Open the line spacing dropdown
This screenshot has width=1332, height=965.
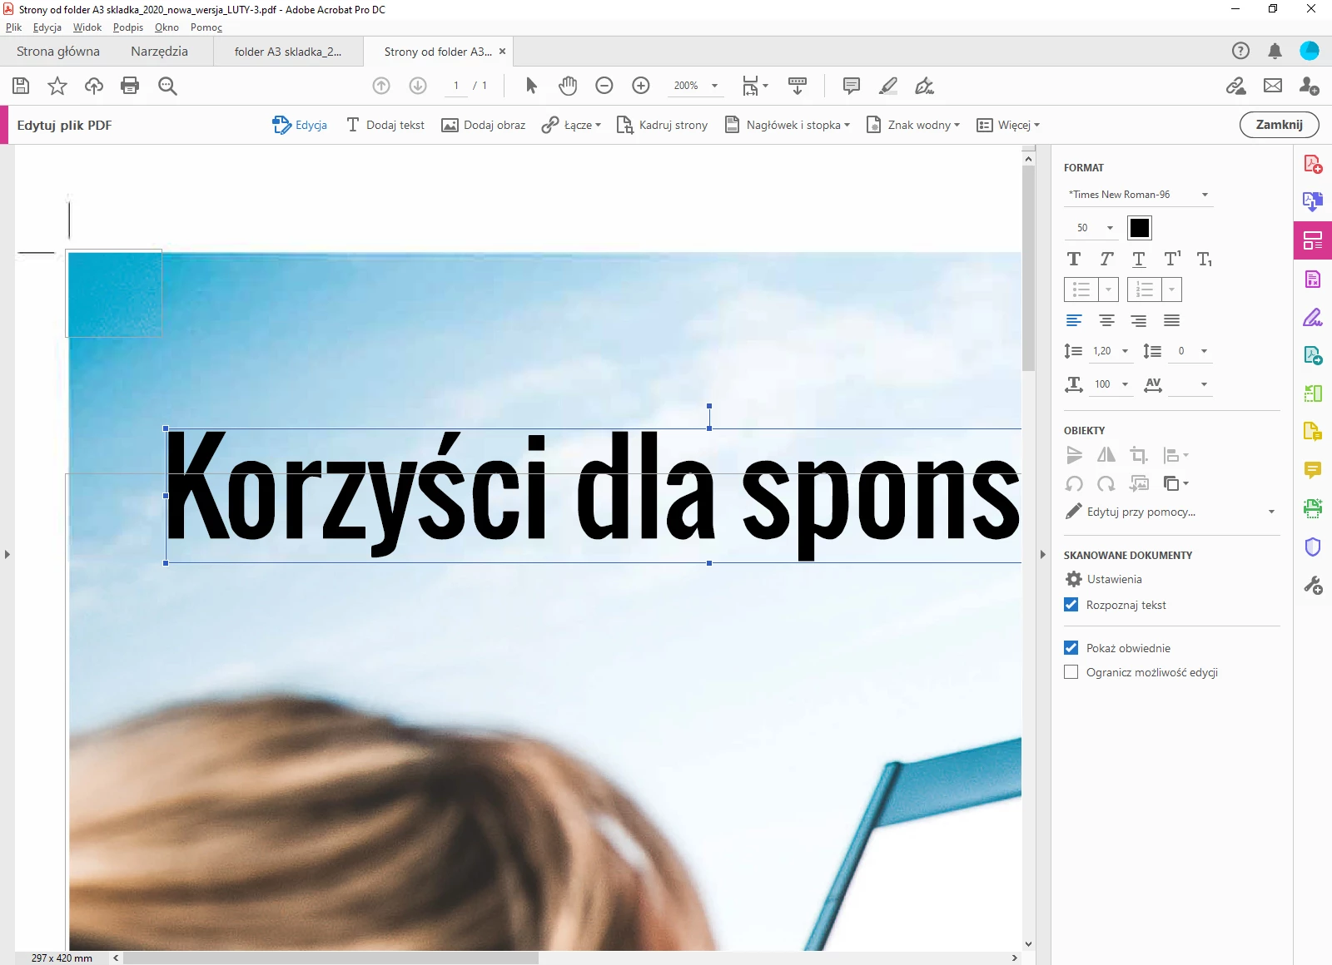(1125, 351)
